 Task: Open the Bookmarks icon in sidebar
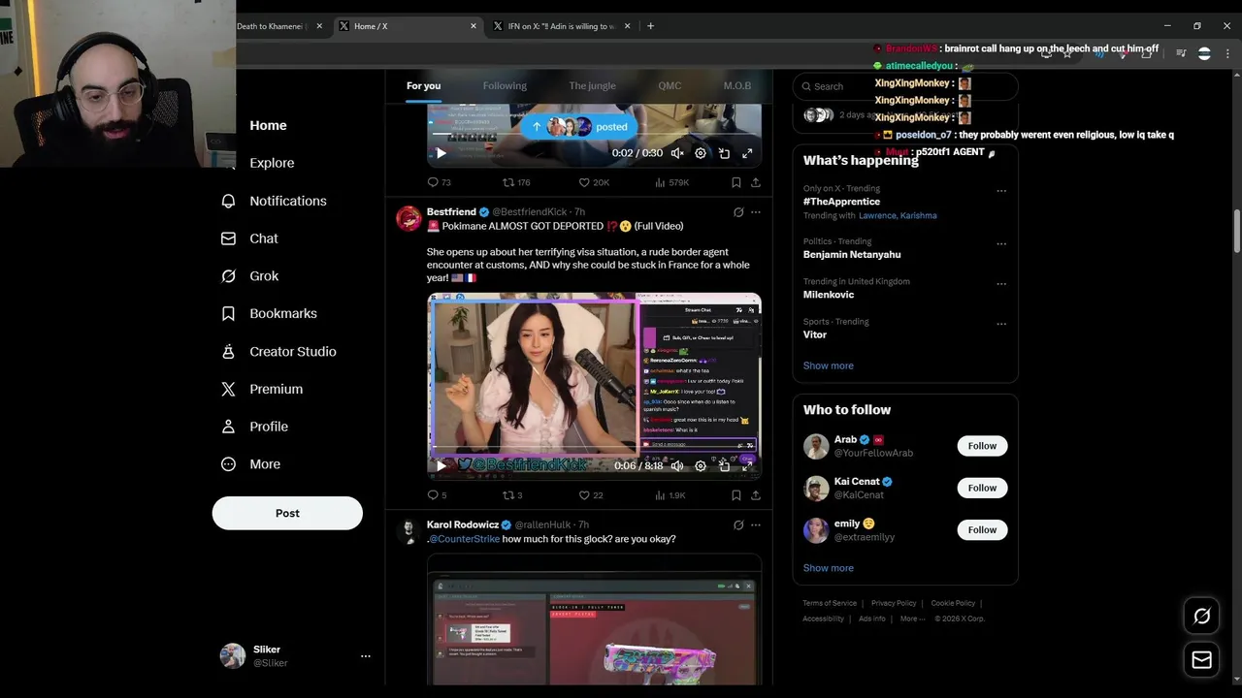coord(228,314)
